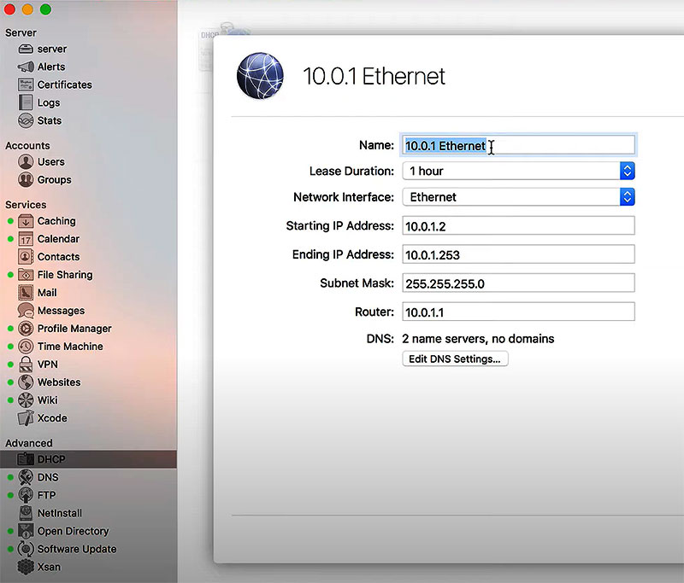Screen dimensions: 684x583
Task: Select the Groups account icon
Action: (26, 179)
